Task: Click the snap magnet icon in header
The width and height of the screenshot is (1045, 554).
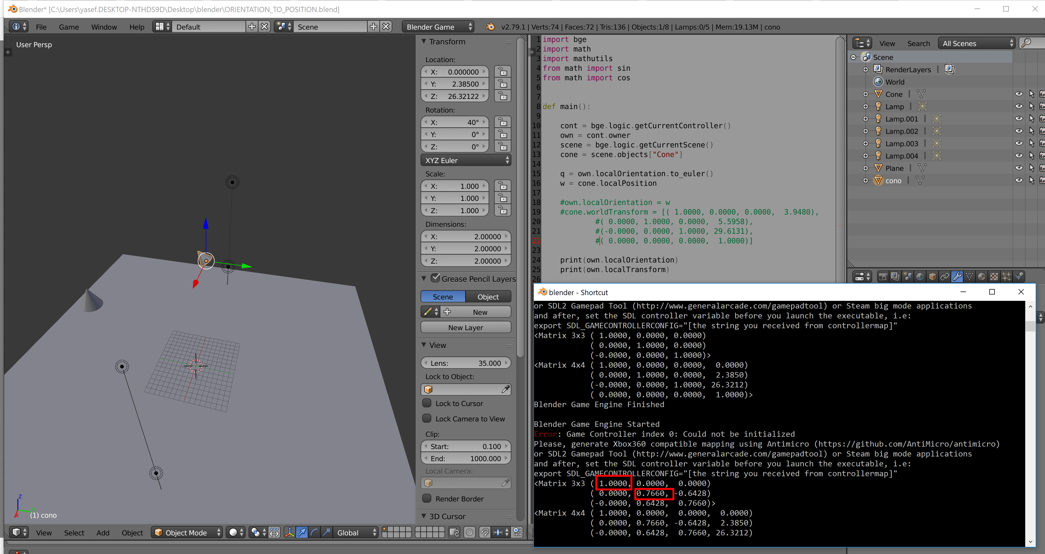Action: pyautogui.click(x=485, y=532)
